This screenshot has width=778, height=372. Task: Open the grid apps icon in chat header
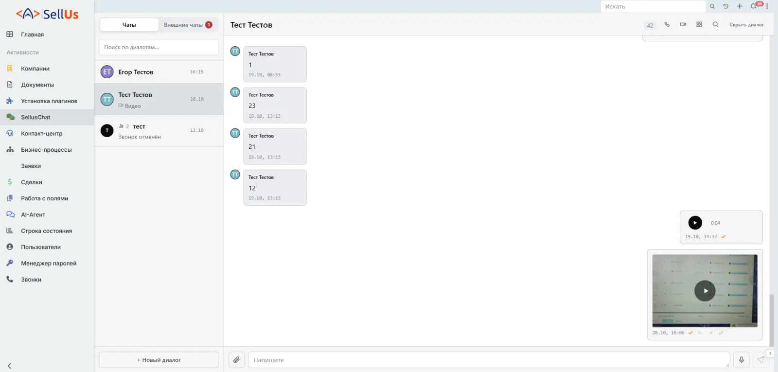coord(699,24)
